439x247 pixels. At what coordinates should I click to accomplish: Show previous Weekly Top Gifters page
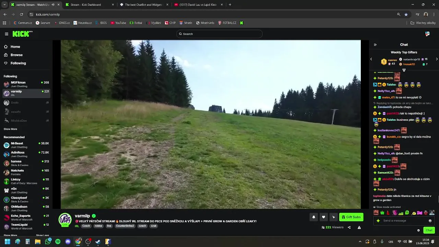[x=371, y=59]
